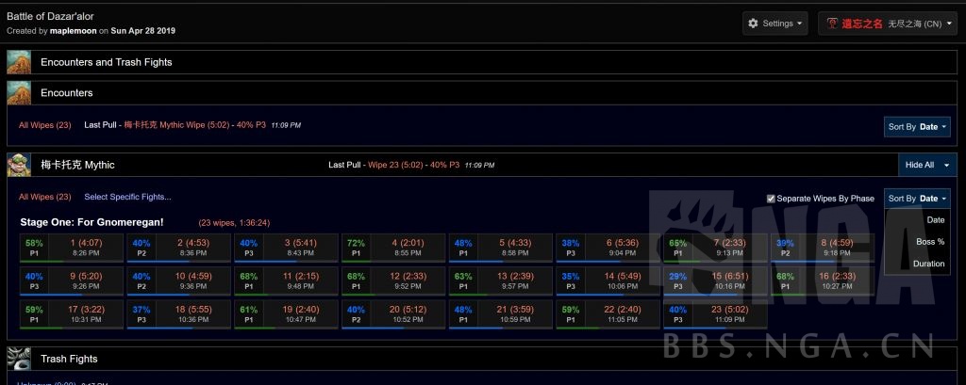Click All Wipes (23) in Encounters section
The height and width of the screenshot is (385, 966).
coord(44,124)
